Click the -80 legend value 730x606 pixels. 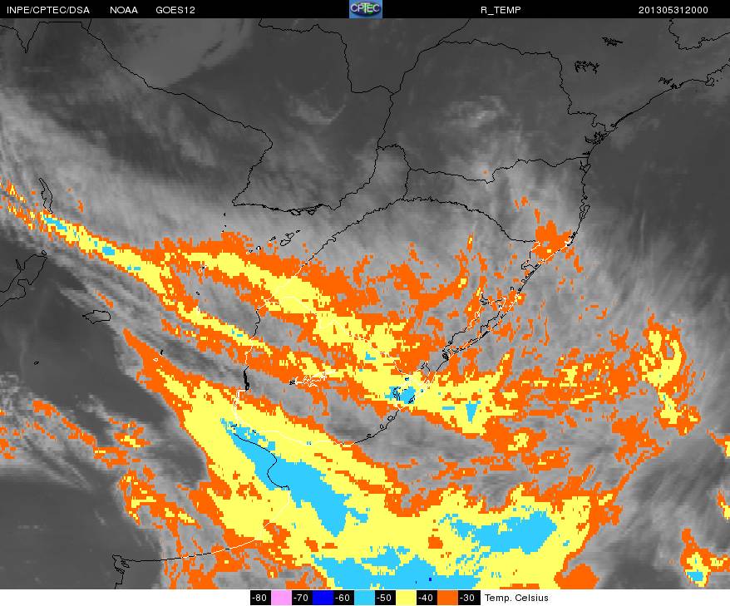coord(260,598)
